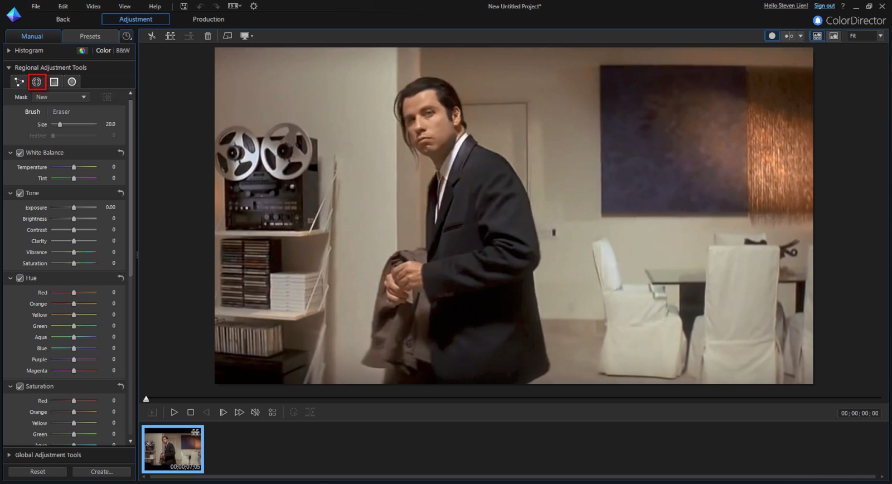
Task: Collapse the Tone group chevron
Action: coord(11,193)
